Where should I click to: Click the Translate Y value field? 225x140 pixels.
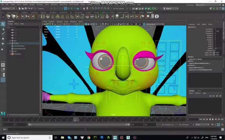point(218,31)
